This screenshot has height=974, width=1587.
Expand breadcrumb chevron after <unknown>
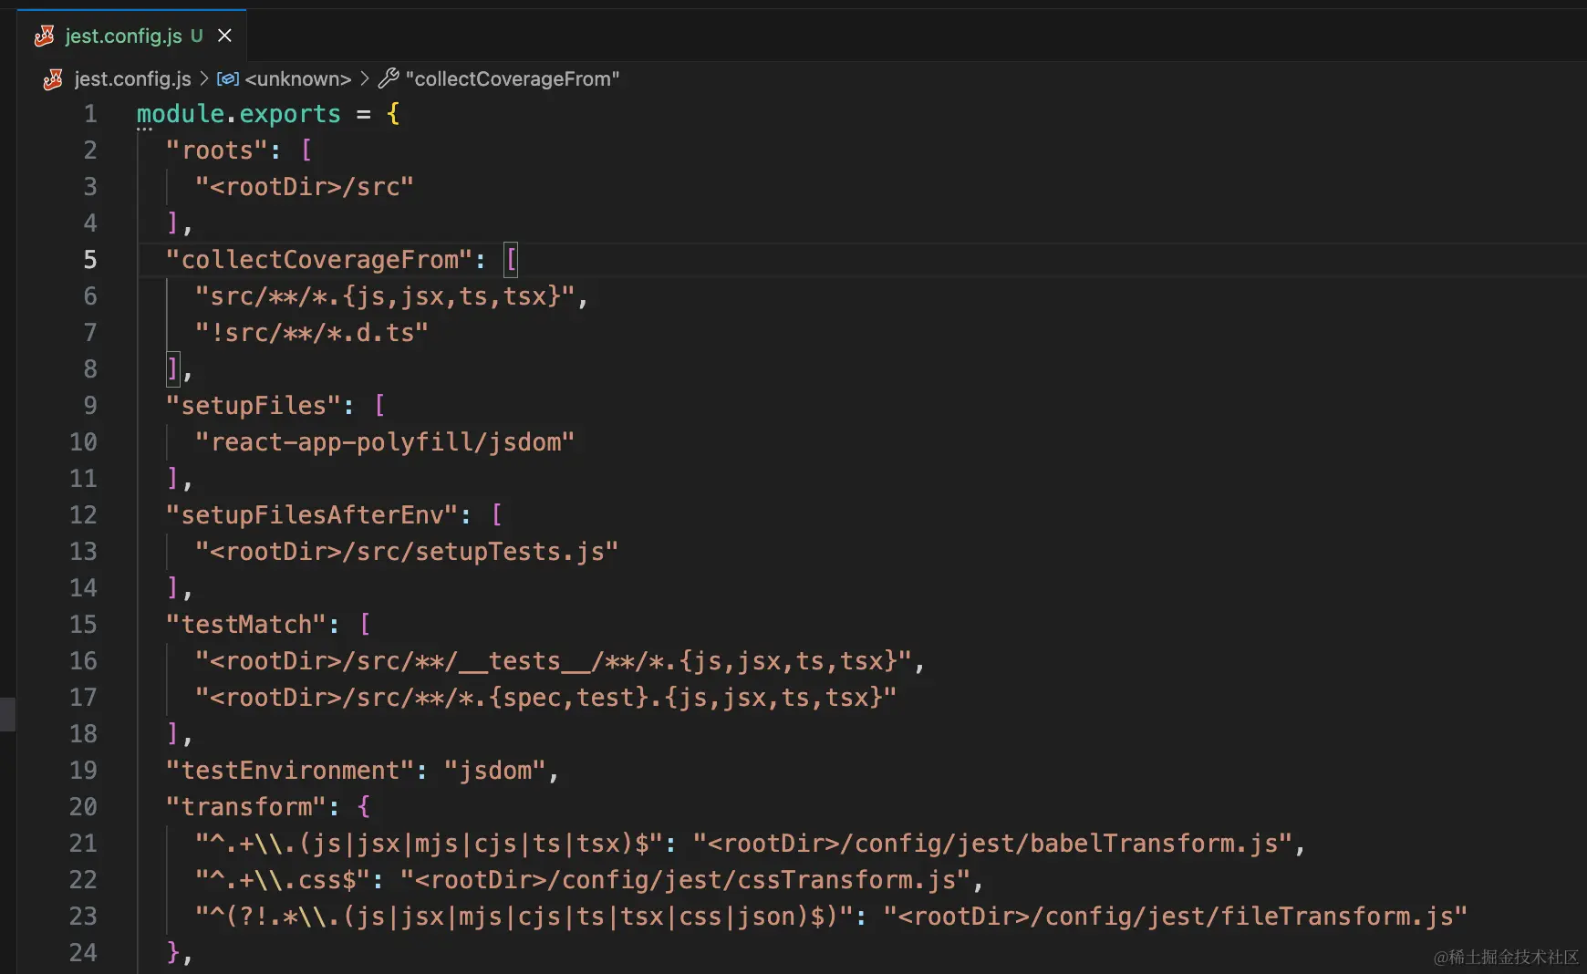(x=365, y=79)
